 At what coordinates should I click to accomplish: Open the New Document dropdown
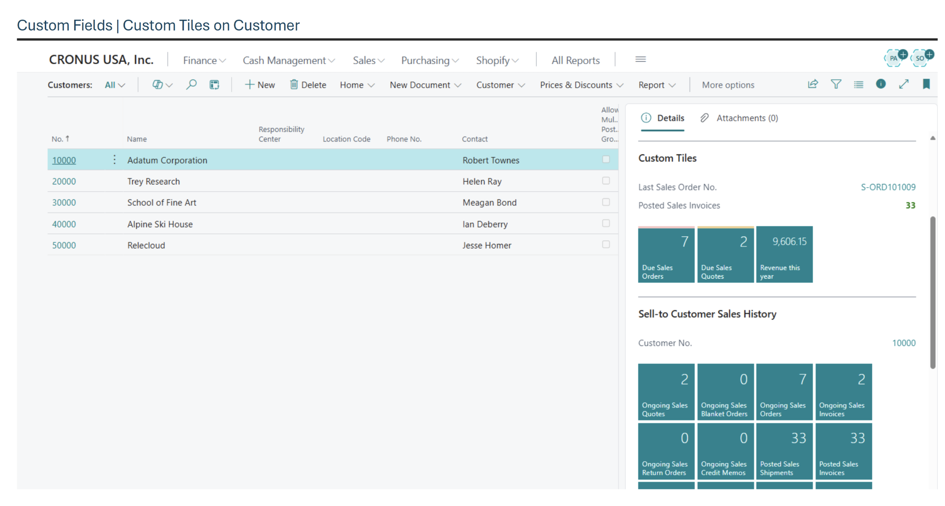pyautogui.click(x=425, y=85)
